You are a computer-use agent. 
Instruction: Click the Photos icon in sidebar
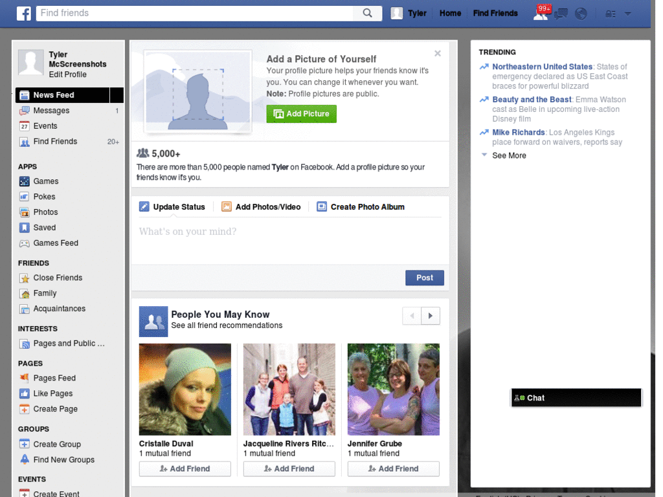pos(25,212)
